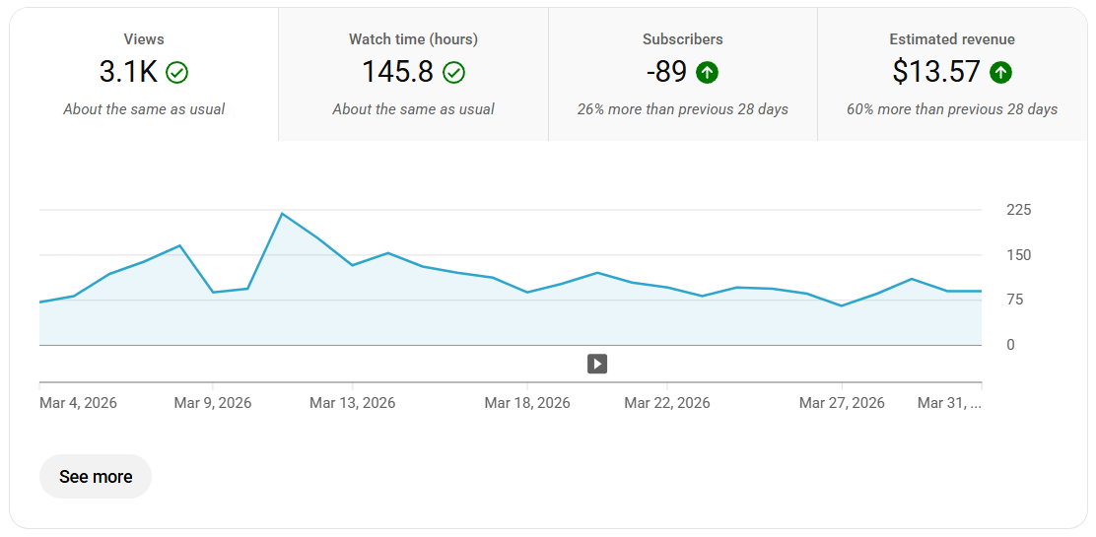Image resolution: width=1096 pixels, height=537 pixels.
Task: Click the Mar 13, 2026 axis label
Action: (352, 403)
